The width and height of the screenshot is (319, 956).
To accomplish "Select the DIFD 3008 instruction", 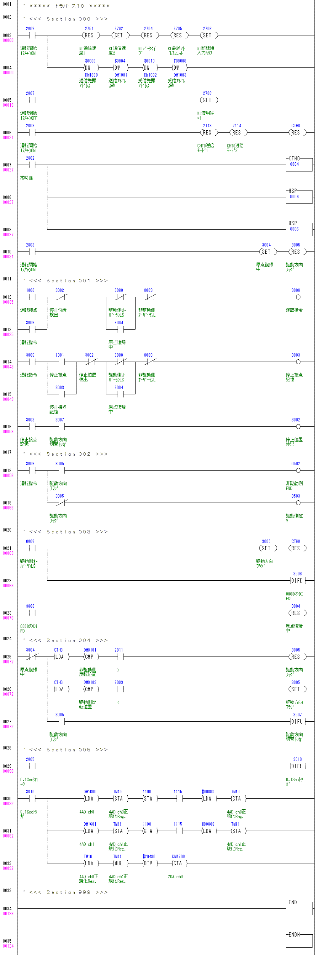I will tap(297, 581).
